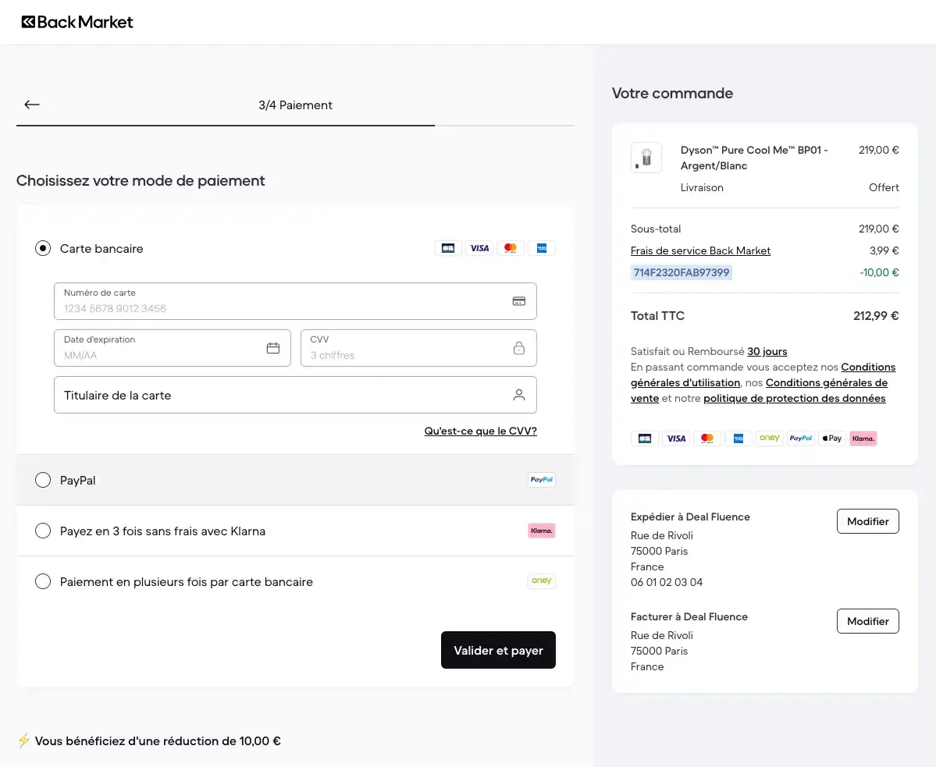Click the payment step progress bar
Screen dimensions: 936x767
coord(296,126)
